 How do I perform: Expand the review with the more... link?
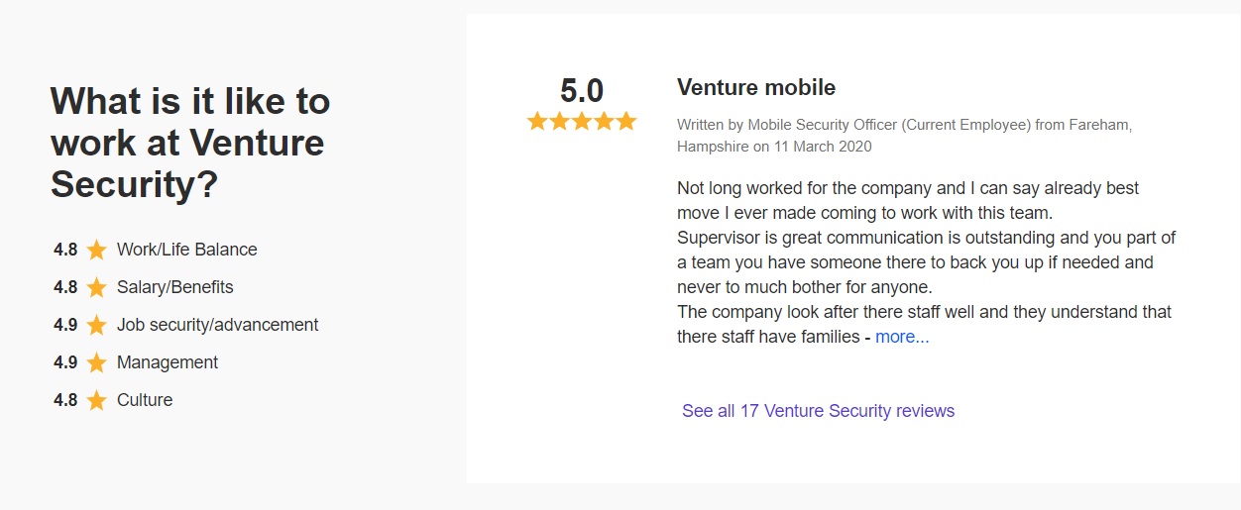click(902, 337)
